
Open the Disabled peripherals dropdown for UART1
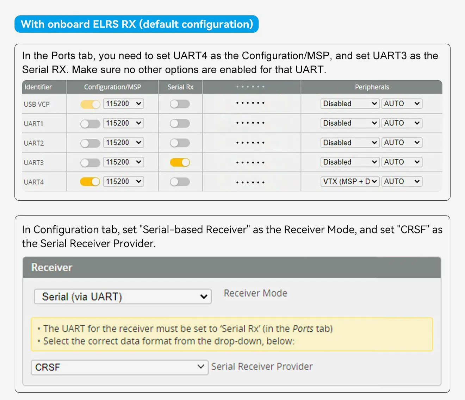[349, 123]
